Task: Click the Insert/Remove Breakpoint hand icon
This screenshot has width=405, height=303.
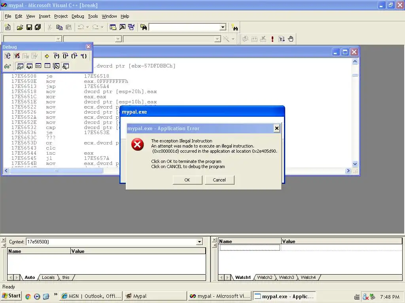Action: click(291, 39)
